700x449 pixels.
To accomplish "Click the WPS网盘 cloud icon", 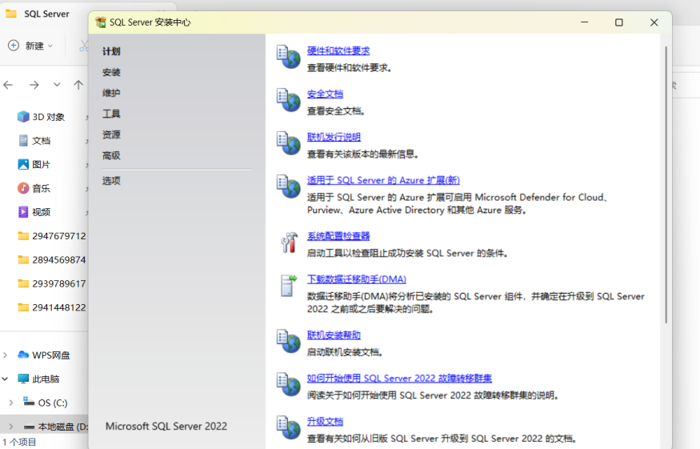I will point(23,355).
